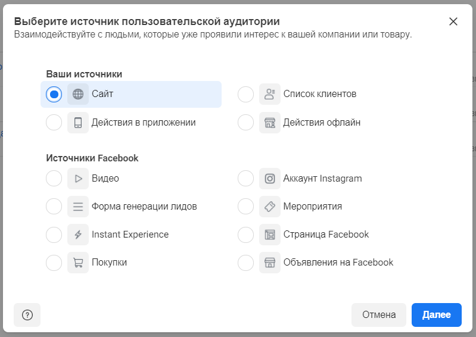The height and width of the screenshot is (337, 476).
Task: Click the shopping cart icon for Покупки
Action: point(78,263)
